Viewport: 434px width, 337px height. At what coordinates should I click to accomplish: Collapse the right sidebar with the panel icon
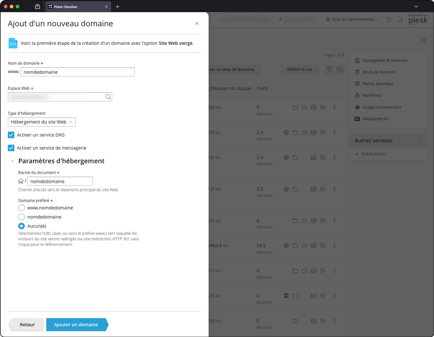pos(423,40)
